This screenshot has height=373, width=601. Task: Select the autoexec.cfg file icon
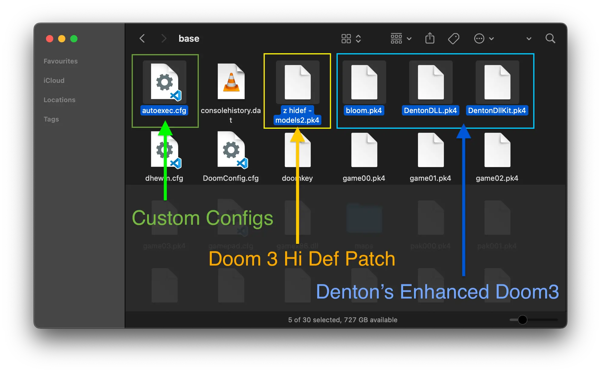[165, 82]
